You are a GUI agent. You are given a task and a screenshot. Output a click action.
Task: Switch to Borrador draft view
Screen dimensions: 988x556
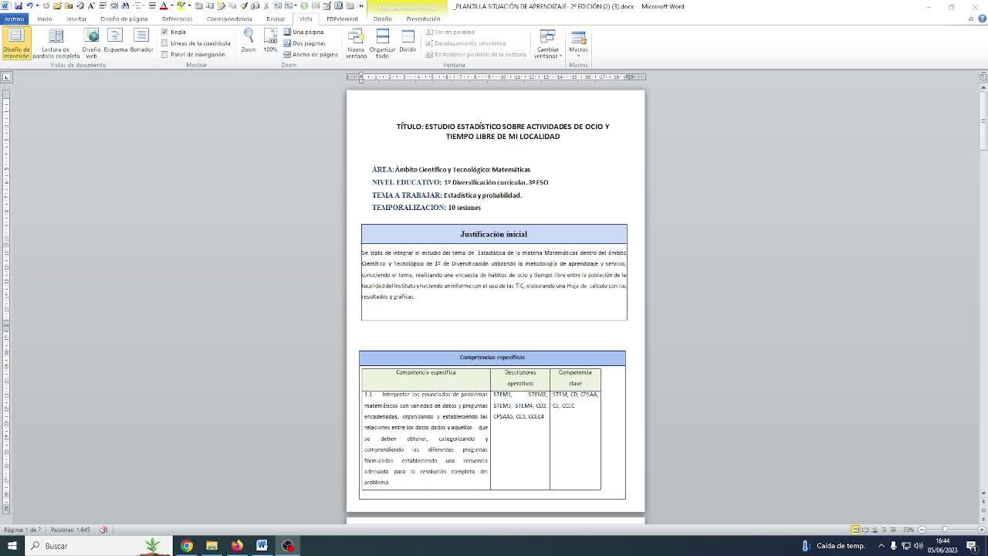[141, 42]
